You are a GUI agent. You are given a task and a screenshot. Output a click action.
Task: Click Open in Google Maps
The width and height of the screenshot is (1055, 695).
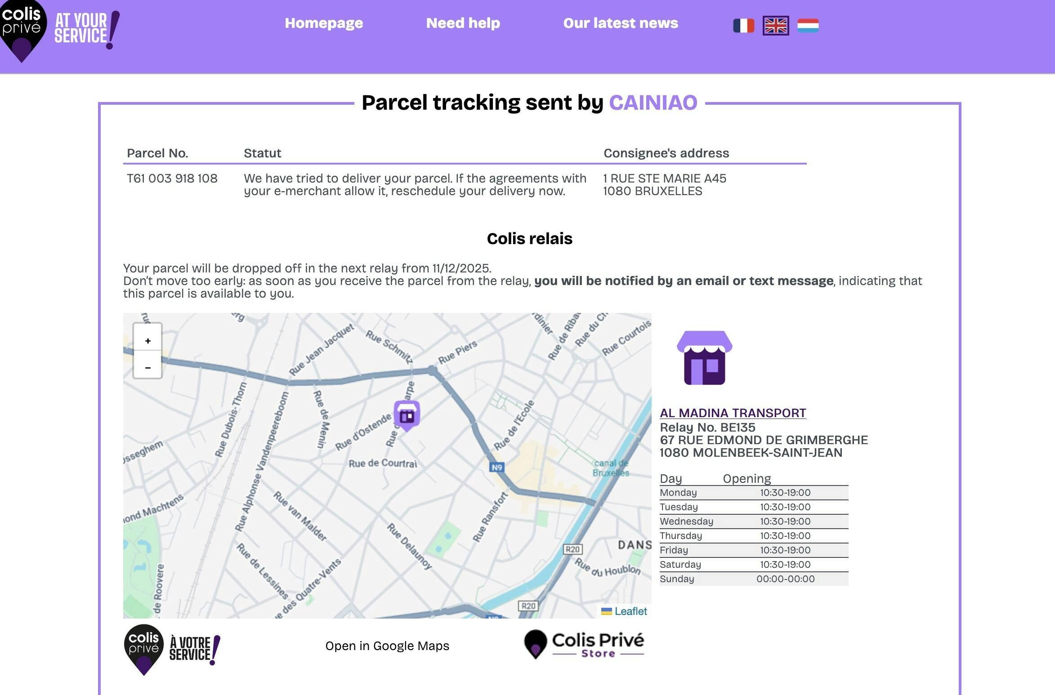click(387, 646)
